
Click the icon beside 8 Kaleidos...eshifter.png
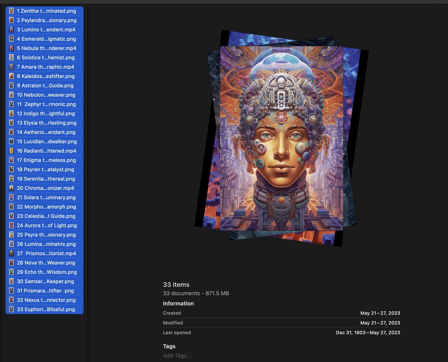click(11, 76)
